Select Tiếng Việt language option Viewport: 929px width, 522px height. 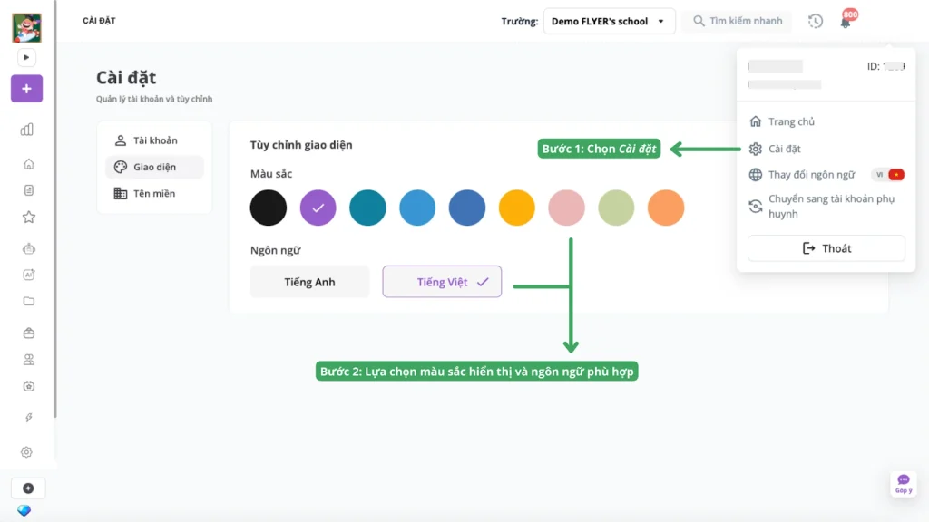coord(442,282)
